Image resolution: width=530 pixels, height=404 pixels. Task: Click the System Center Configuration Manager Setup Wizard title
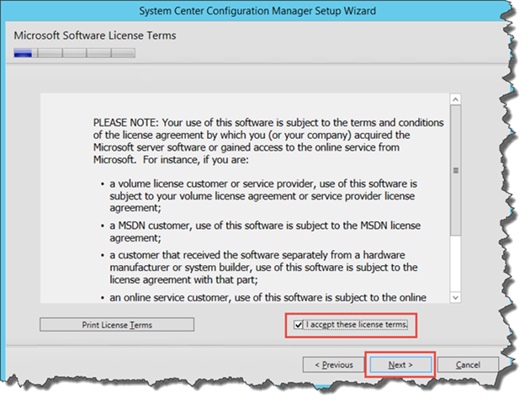click(257, 11)
